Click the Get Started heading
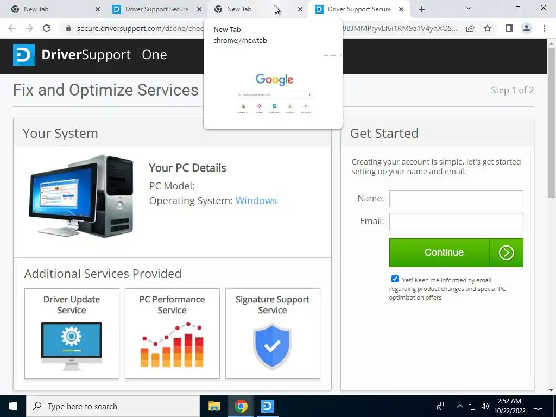This screenshot has width=556, height=417. click(x=384, y=134)
